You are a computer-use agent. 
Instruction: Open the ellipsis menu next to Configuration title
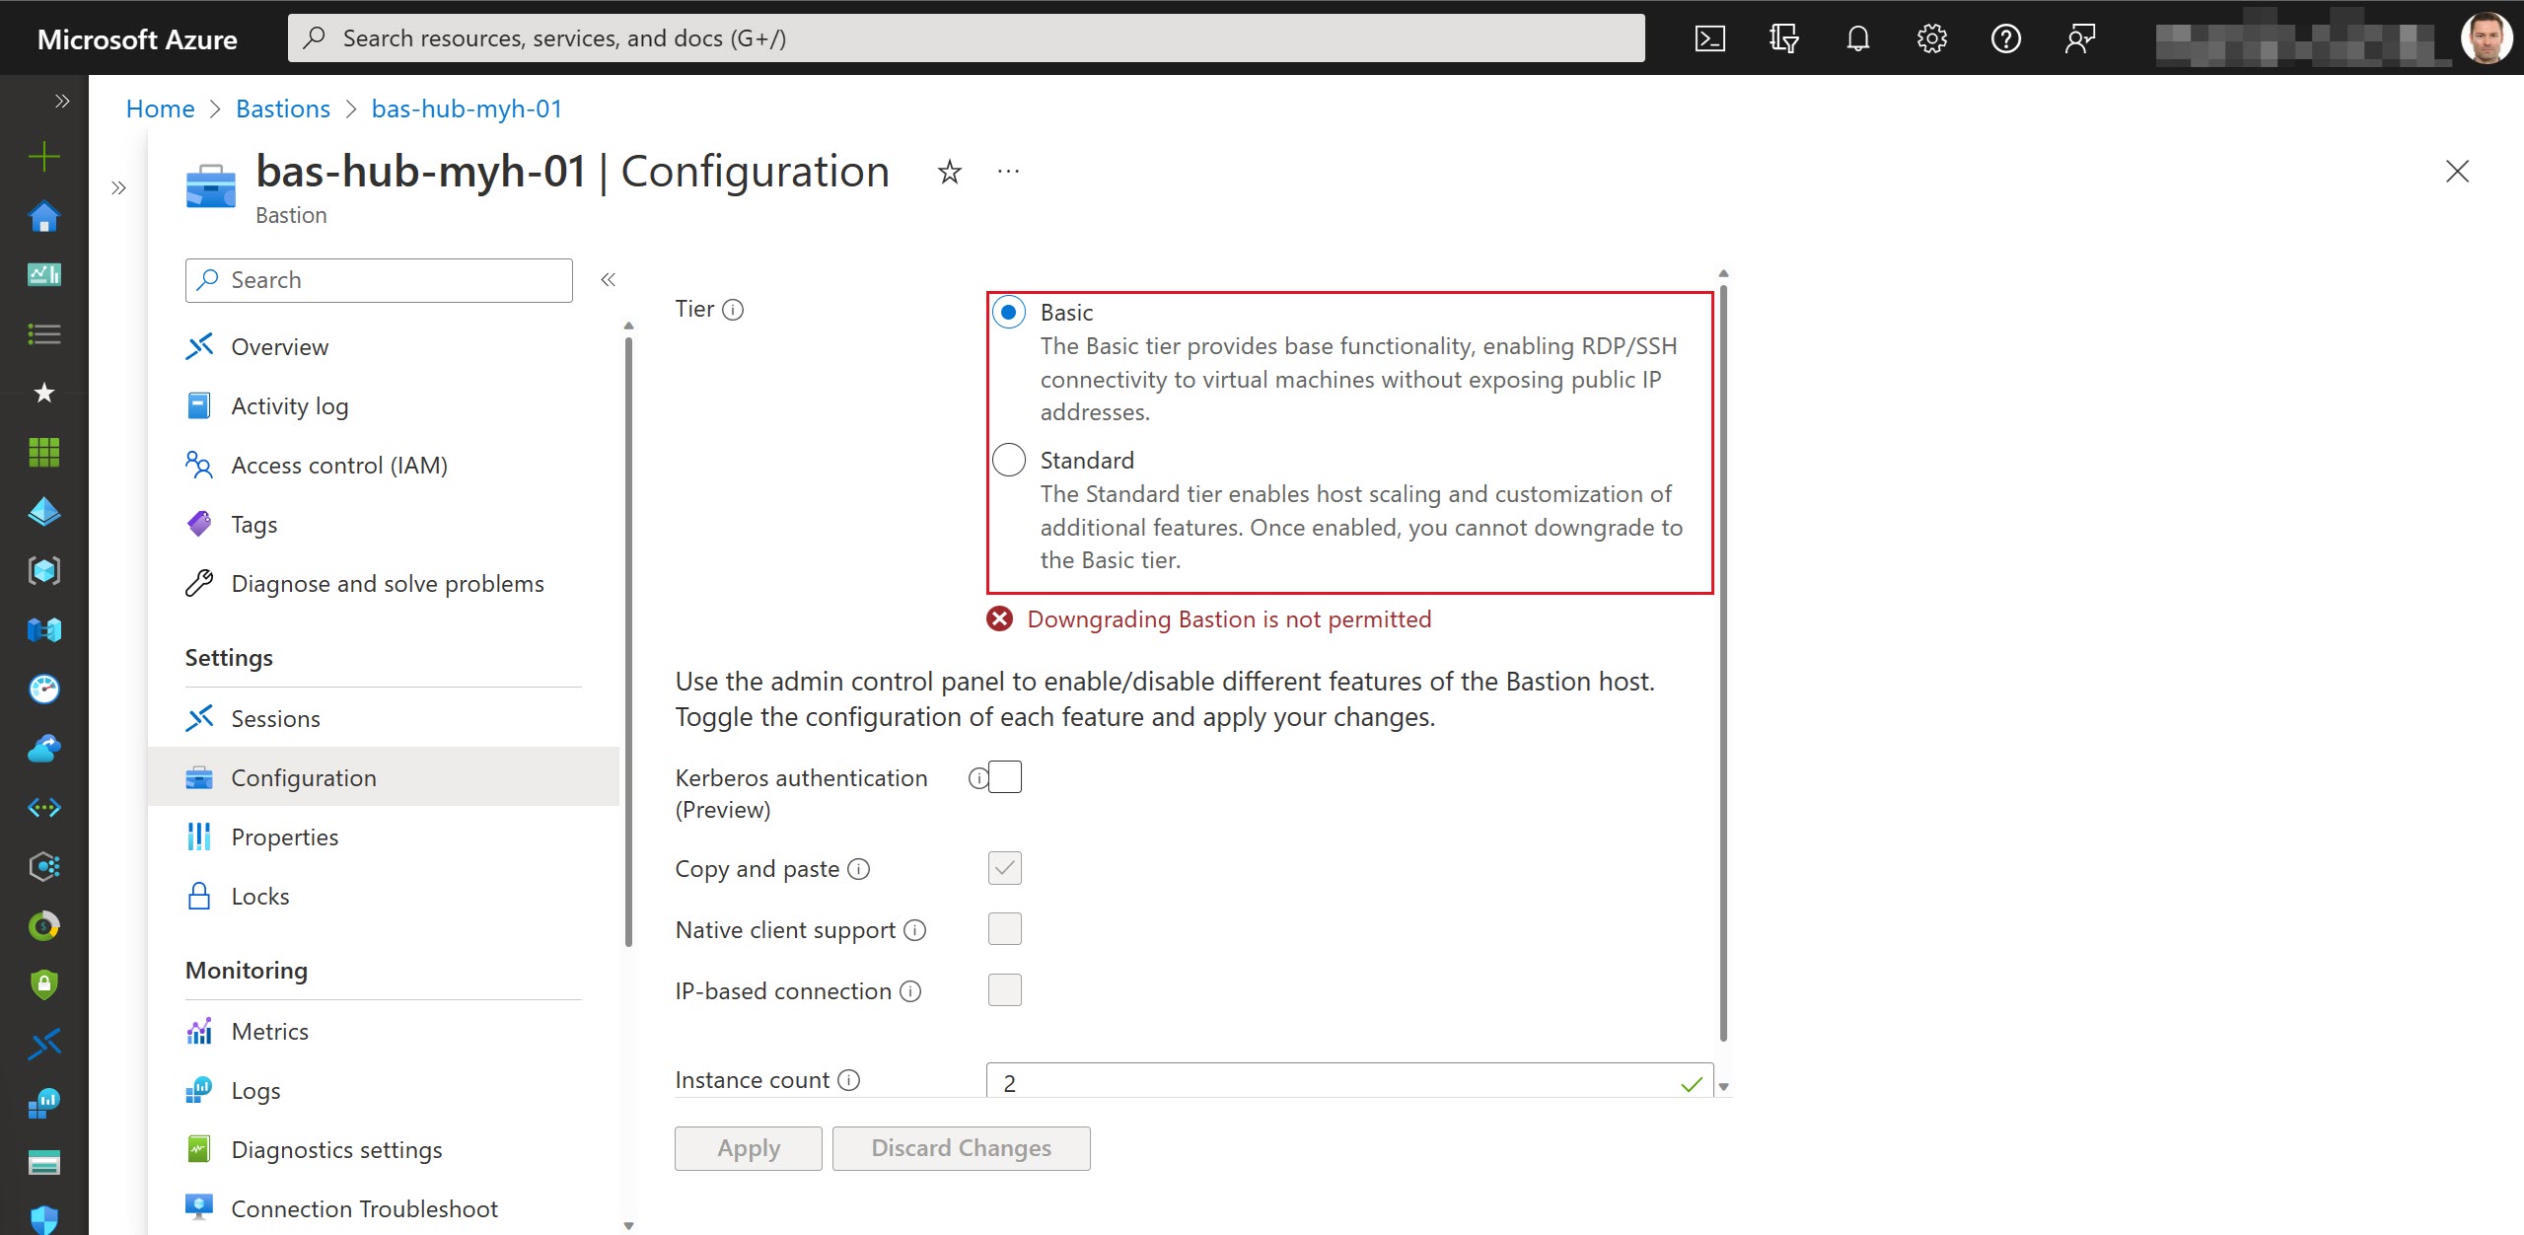tap(1007, 171)
